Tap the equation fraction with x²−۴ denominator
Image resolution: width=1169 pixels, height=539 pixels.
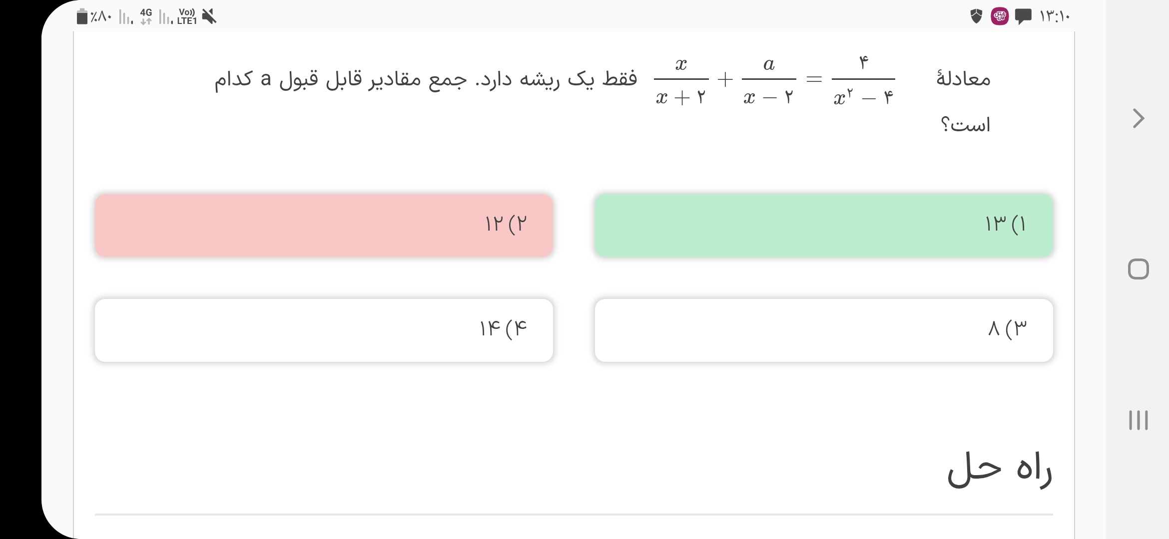(x=863, y=80)
